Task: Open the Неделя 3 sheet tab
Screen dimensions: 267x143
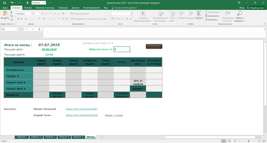Action: pos(50,137)
